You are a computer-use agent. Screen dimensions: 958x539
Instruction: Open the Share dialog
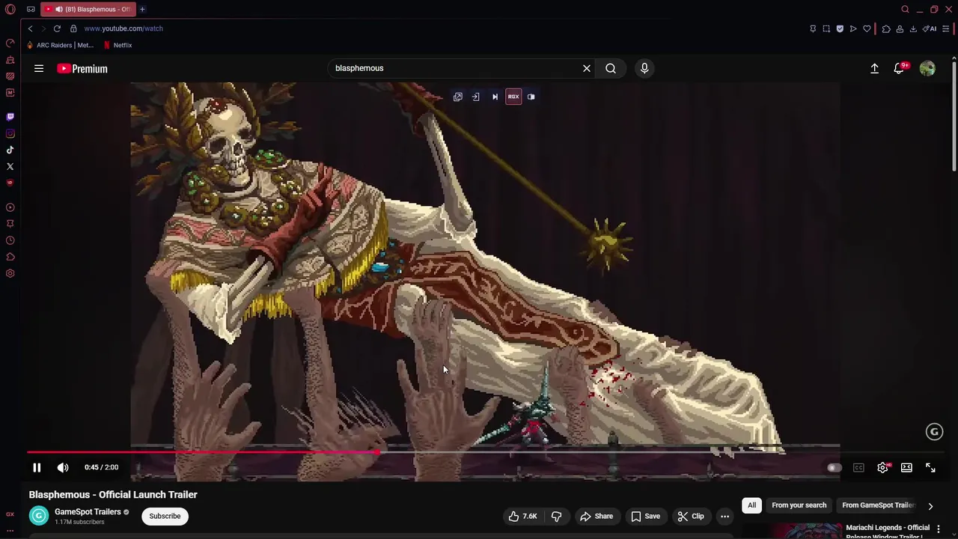coord(597,516)
